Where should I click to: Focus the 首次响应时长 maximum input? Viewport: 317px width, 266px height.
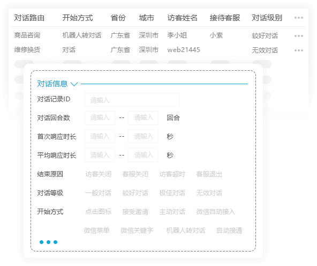(143, 136)
